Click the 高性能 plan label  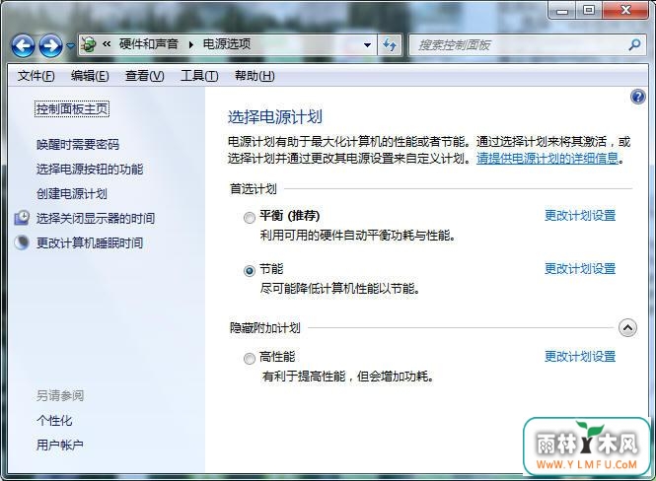(x=277, y=357)
